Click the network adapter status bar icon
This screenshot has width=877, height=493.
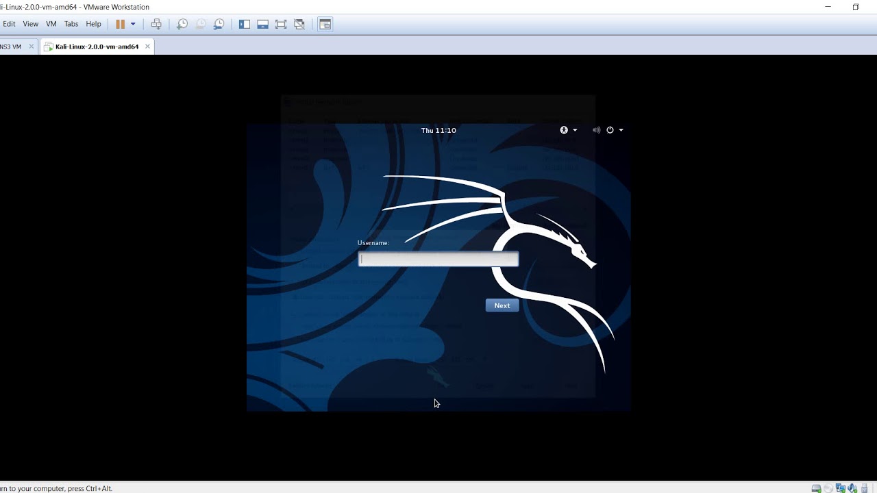(x=841, y=488)
